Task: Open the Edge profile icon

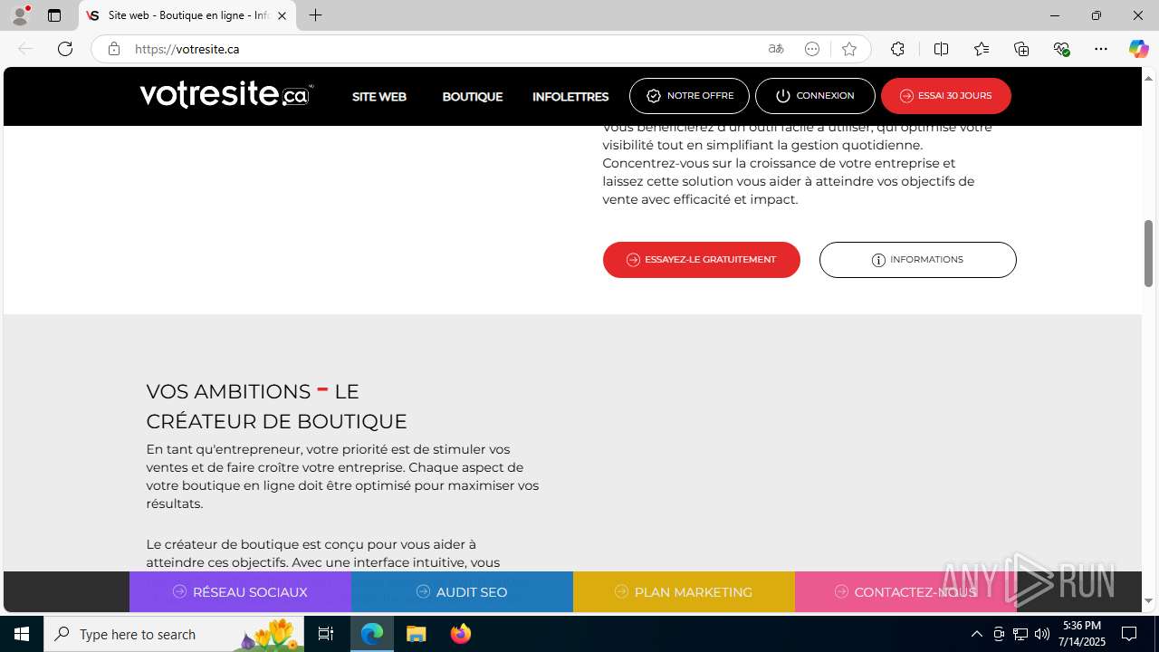Action: (x=20, y=15)
